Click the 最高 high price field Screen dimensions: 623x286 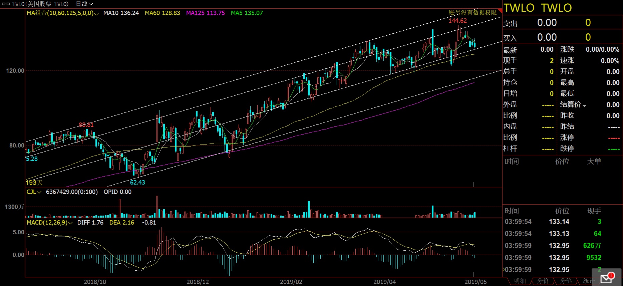tap(590, 82)
